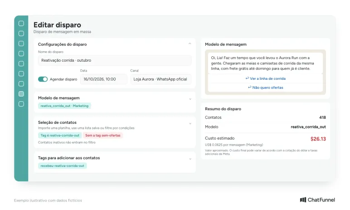
Task: Click the Custo estimado label
Action: tap(219, 138)
